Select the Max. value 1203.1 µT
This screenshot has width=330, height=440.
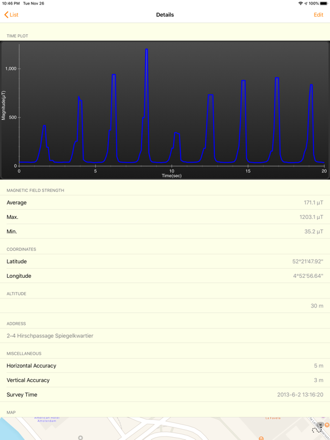[x=311, y=217]
